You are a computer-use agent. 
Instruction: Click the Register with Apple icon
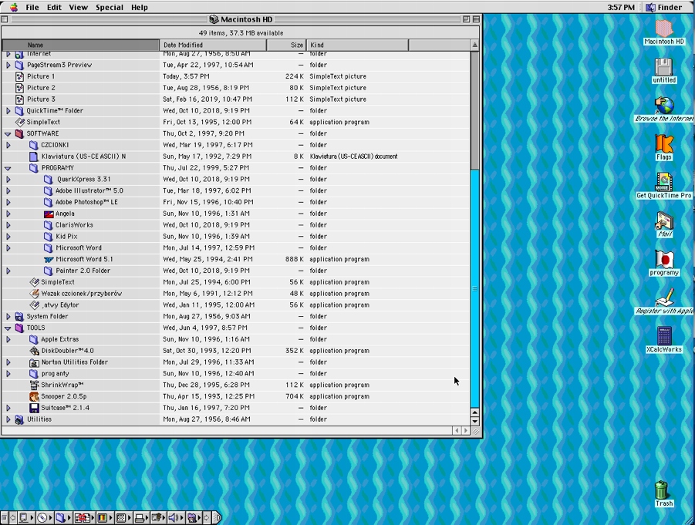pyautogui.click(x=663, y=298)
